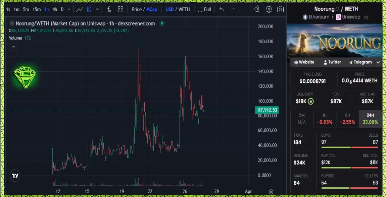Click the FDV $87K box
This screenshot has height=197, width=386.
coord(336,98)
